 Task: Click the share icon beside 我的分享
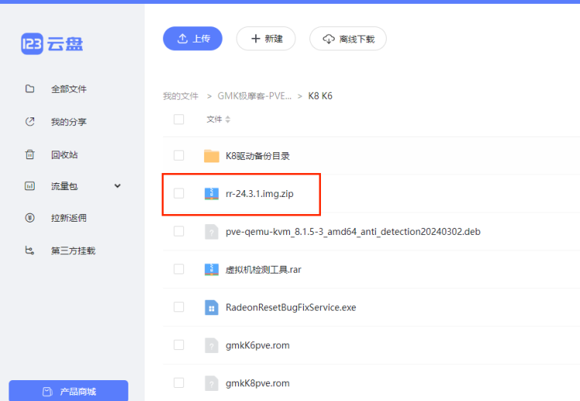point(30,121)
